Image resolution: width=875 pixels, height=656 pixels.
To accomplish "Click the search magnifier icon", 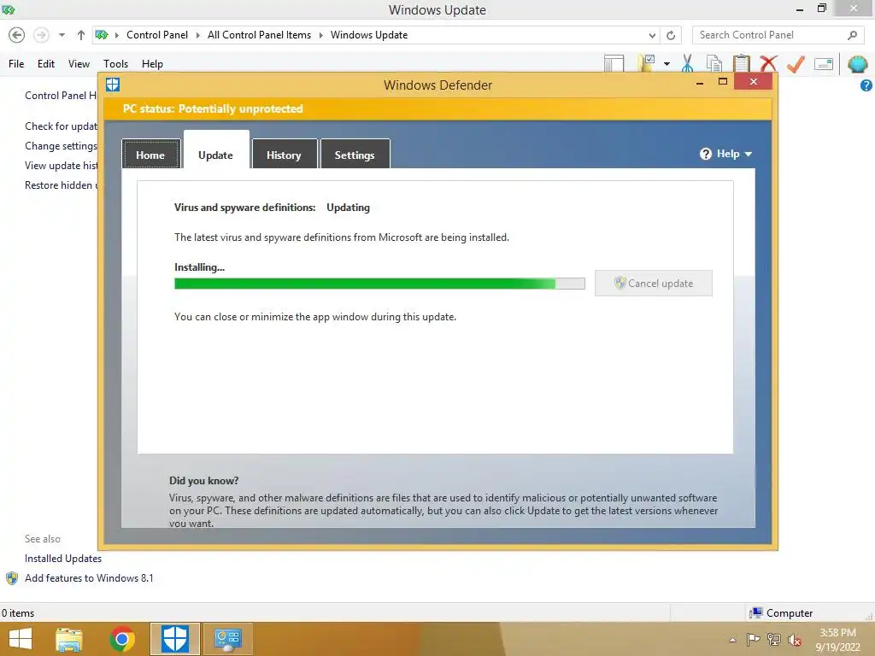I will [x=852, y=35].
